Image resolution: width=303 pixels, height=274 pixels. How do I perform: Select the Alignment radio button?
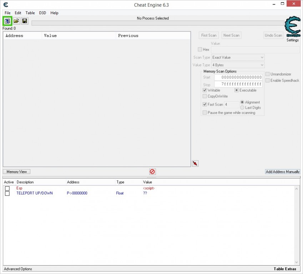tap(242, 102)
